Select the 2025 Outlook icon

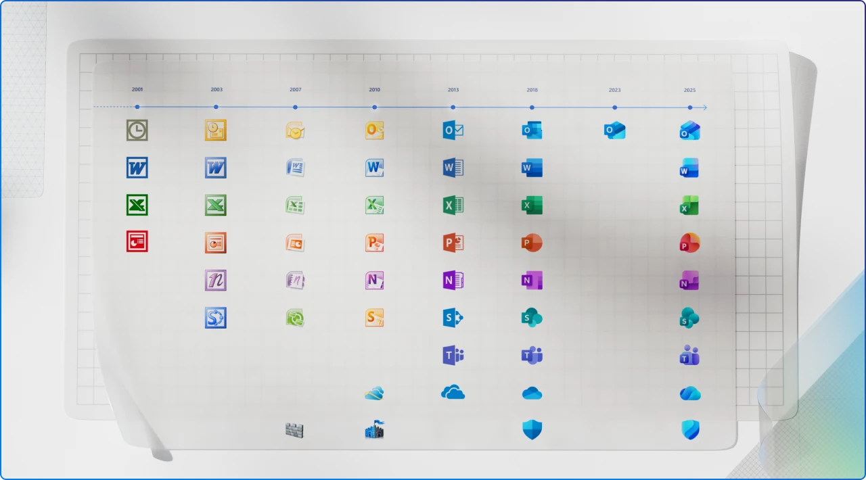(x=689, y=130)
